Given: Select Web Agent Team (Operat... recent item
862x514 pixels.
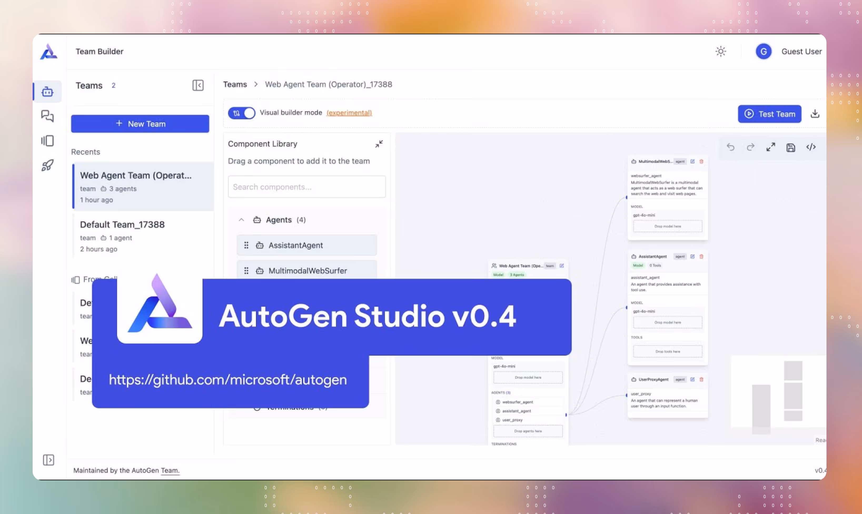Looking at the screenshot, I should 143,187.
